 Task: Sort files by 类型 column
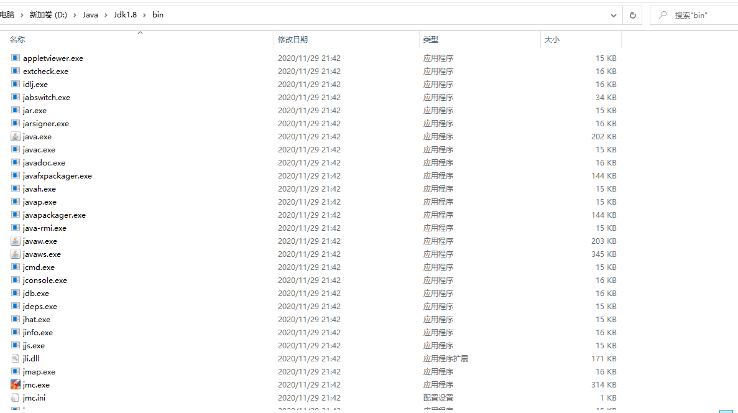point(431,40)
